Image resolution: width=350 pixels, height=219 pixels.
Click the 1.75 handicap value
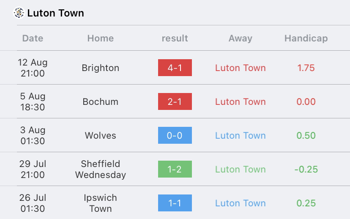[x=306, y=68]
